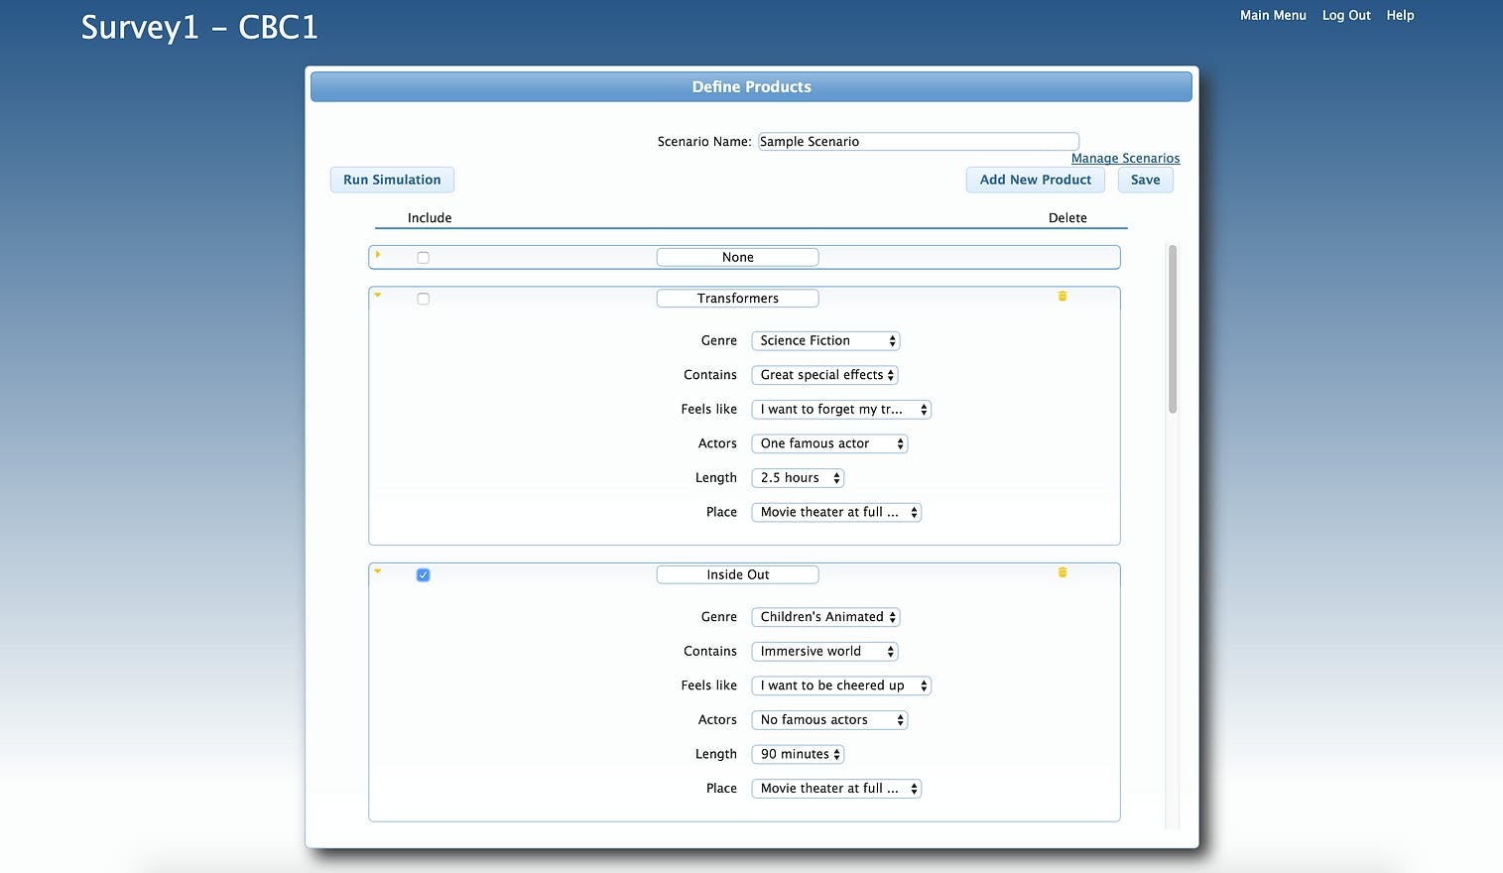Open Help in top navigation
Viewport: 1503px width, 873px height.
pos(1400,15)
